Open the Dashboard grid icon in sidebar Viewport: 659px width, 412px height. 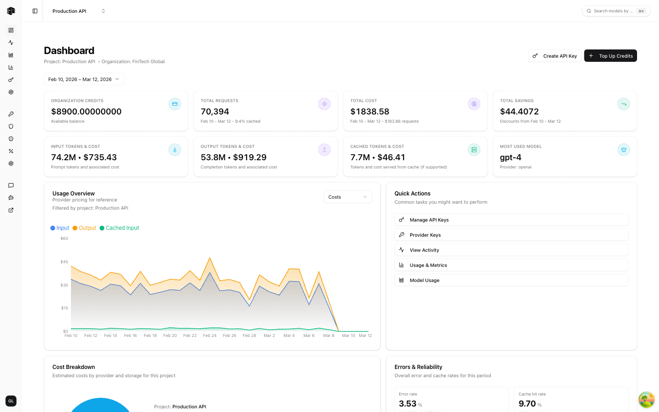[x=11, y=30]
